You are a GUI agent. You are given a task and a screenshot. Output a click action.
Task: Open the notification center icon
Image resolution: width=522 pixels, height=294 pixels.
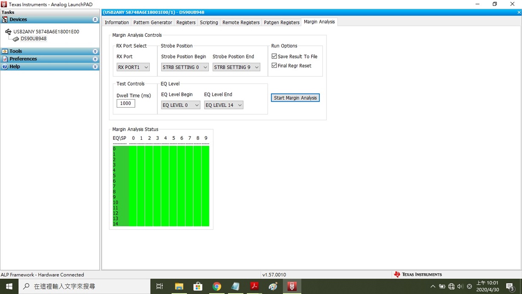511,286
